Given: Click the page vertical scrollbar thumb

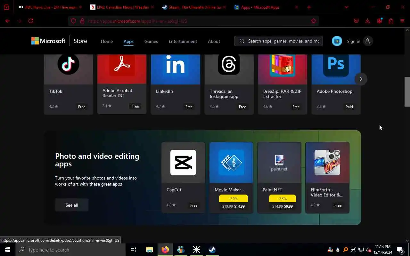Looking at the screenshot, I should (407, 92).
